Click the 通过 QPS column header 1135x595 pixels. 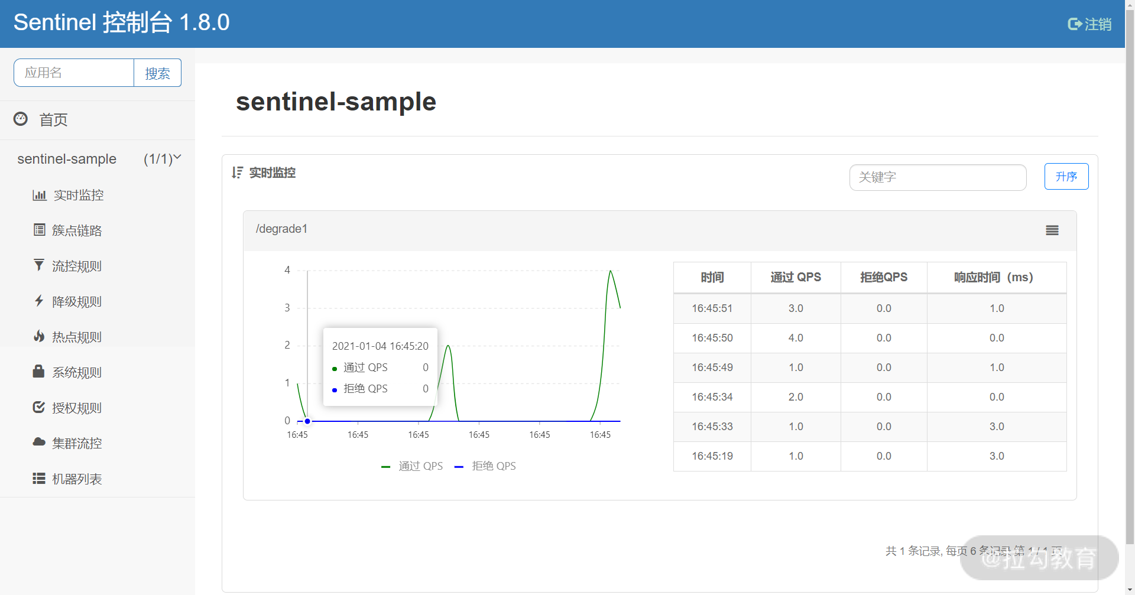click(796, 277)
